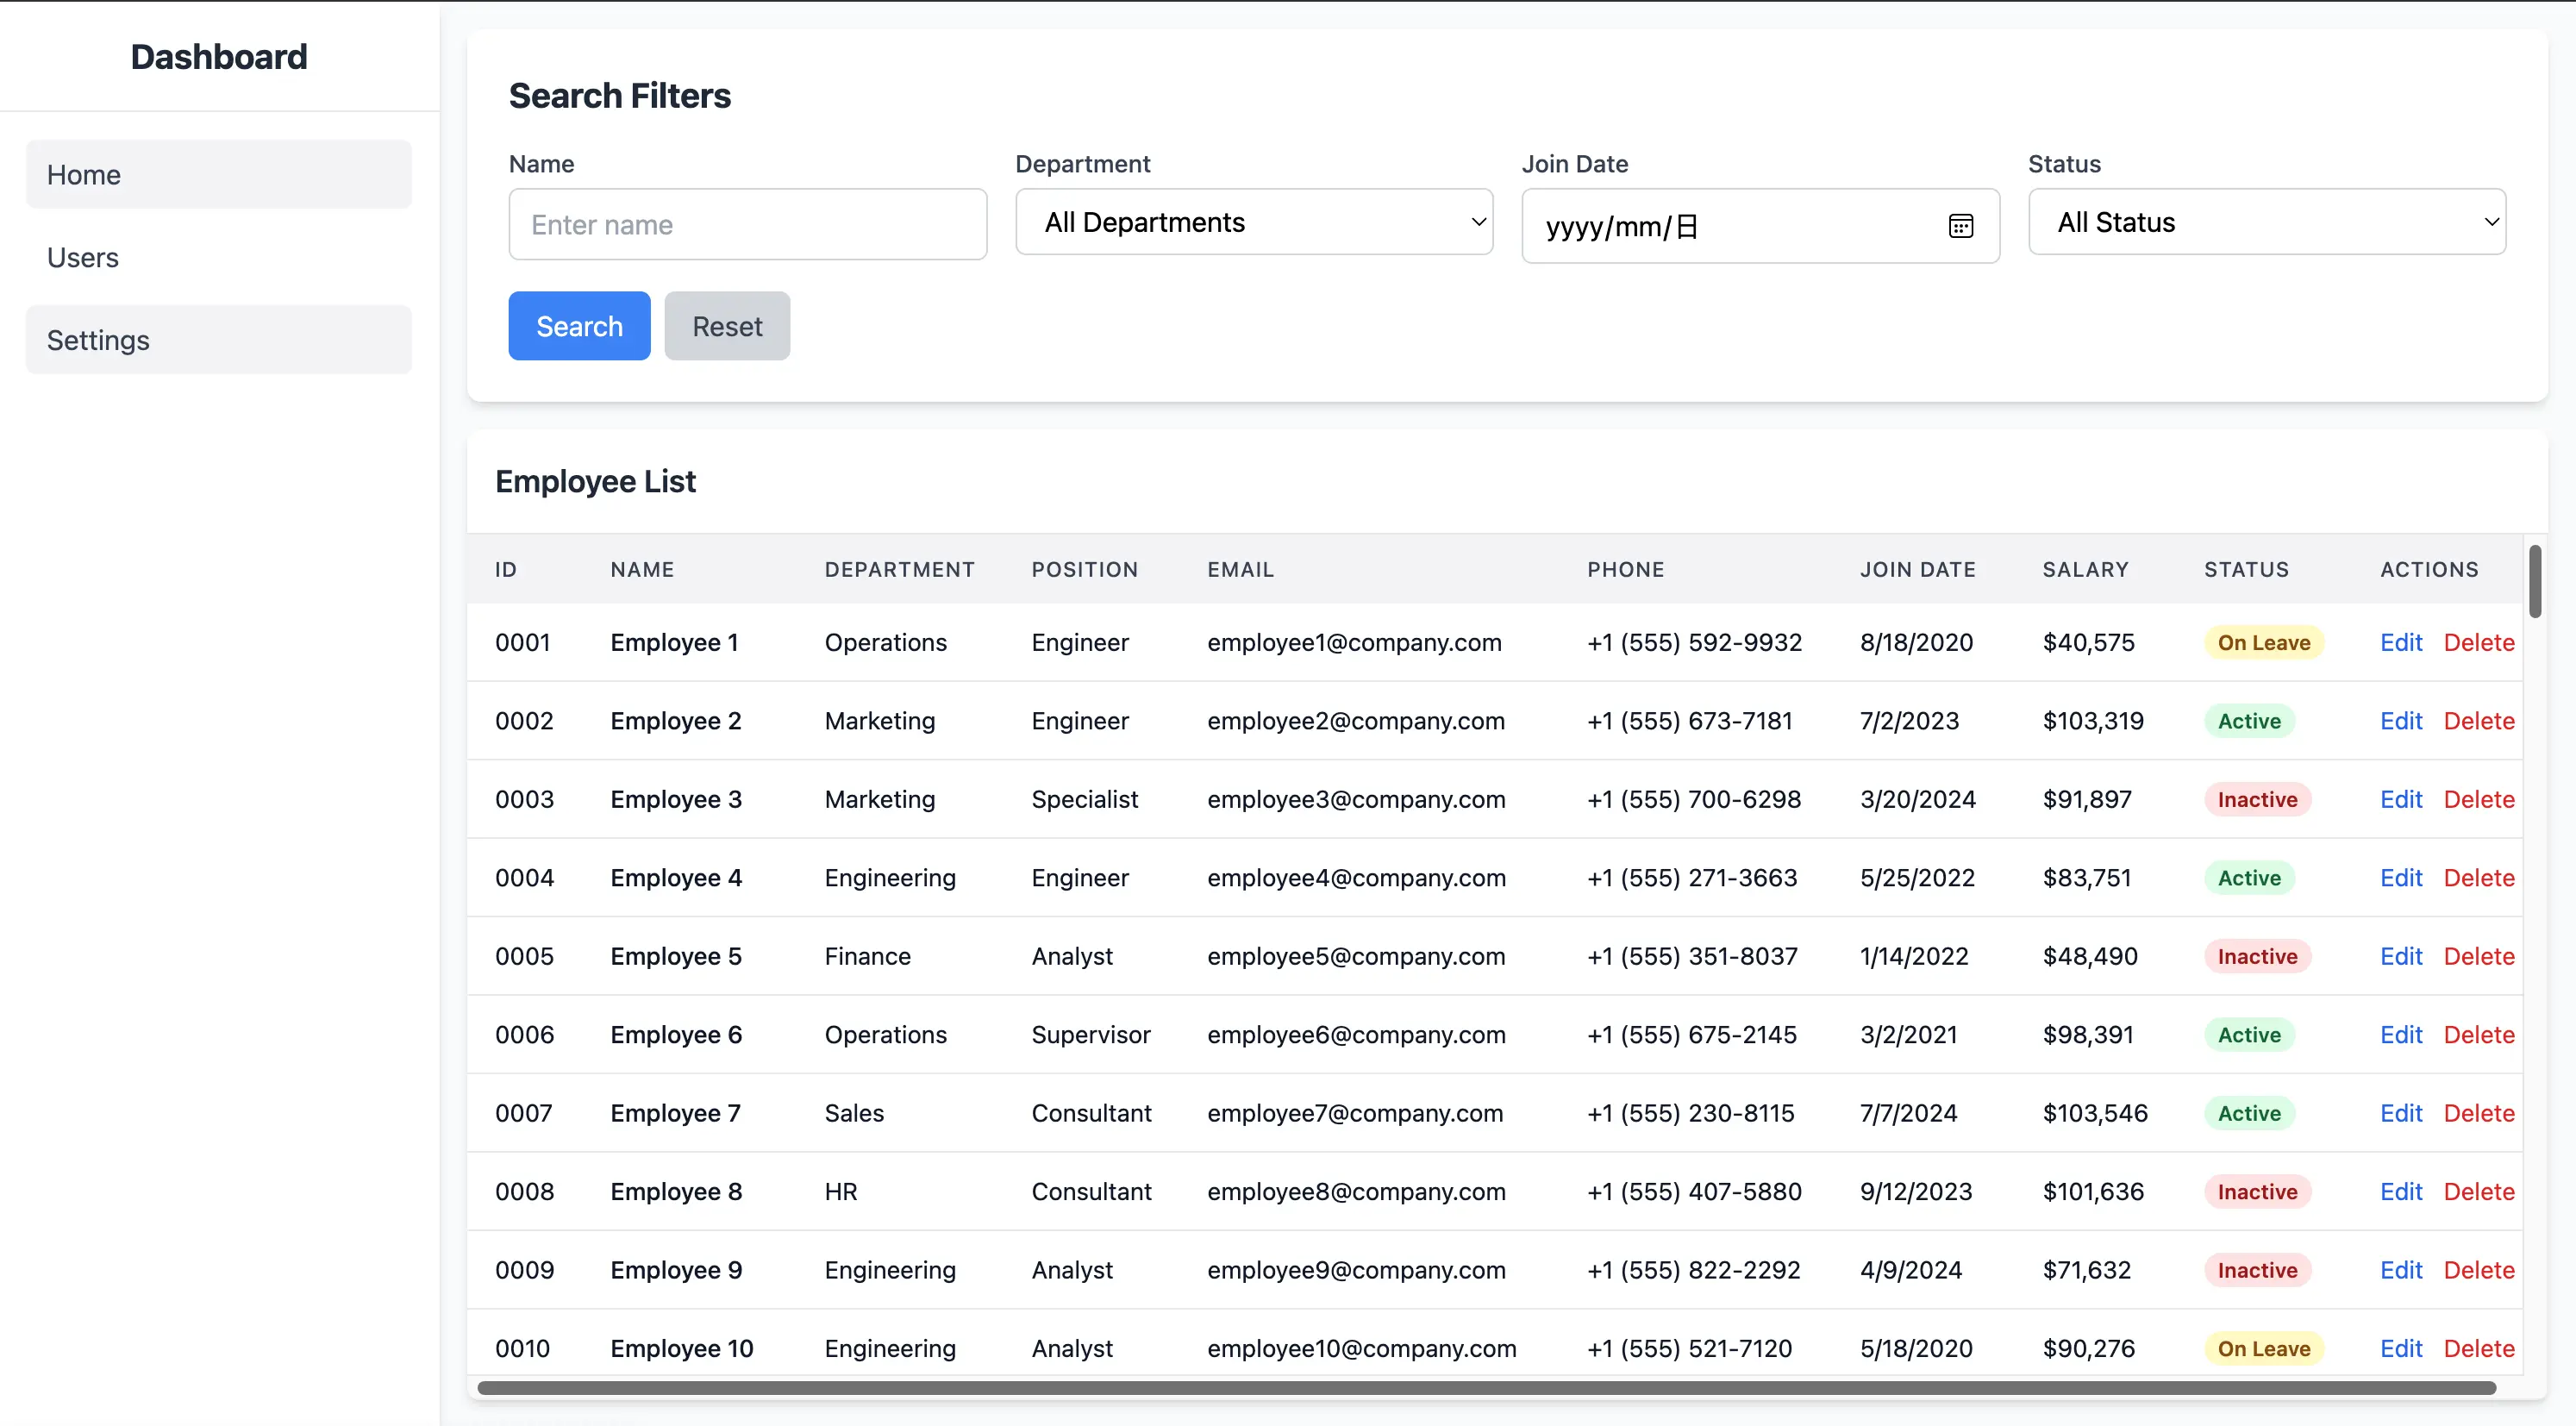Click the SALARY column header
The height and width of the screenshot is (1426, 2576).
coord(2085,569)
